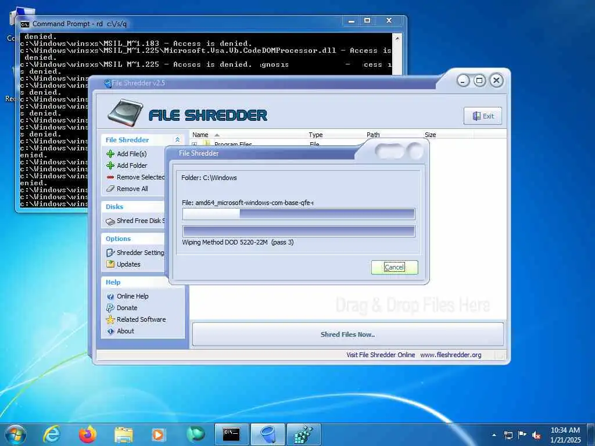595x446 pixels.
Task: Switch to File Shredder taskbar button
Action: click(268, 434)
